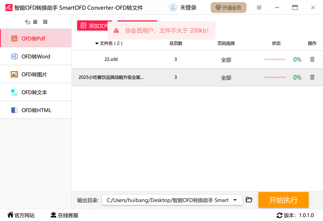The width and height of the screenshot is (323, 221).
Task: Sort by 文件名 column arrow
Action: [97, 43]
